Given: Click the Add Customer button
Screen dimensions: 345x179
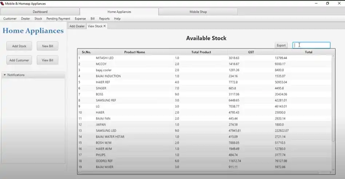Looking at the screenshot, I should coord(19,60).
